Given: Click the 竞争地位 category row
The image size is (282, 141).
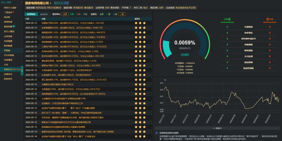Looking at the screenshot, I should [249, 33].
